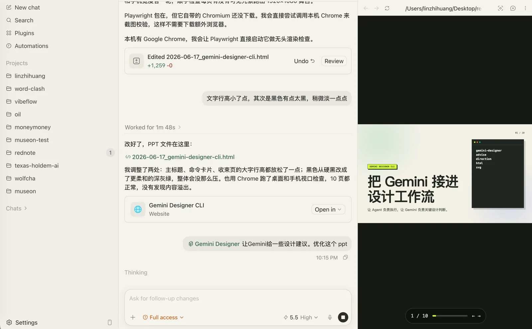This screenshot has width=532, height=329.
Task: Click the panel toggle icon beside Settings
Action: (110, 322)
